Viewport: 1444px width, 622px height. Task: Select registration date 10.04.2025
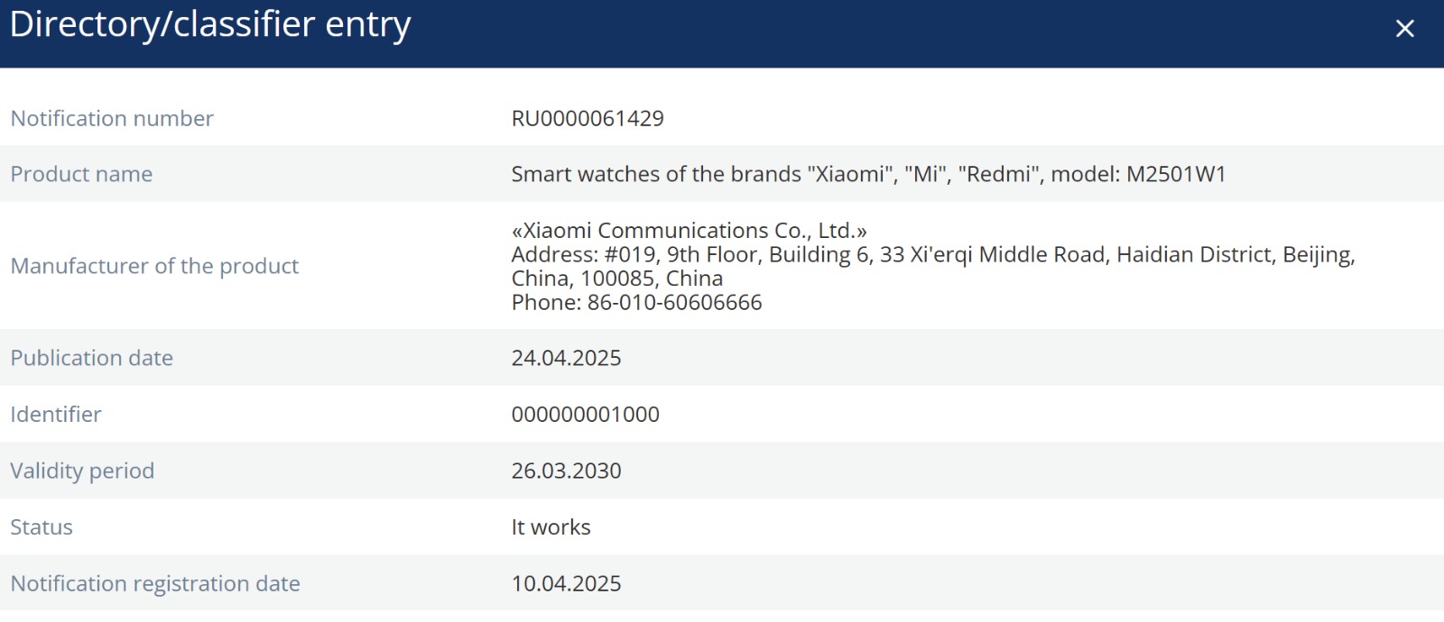tap(566, 583)
